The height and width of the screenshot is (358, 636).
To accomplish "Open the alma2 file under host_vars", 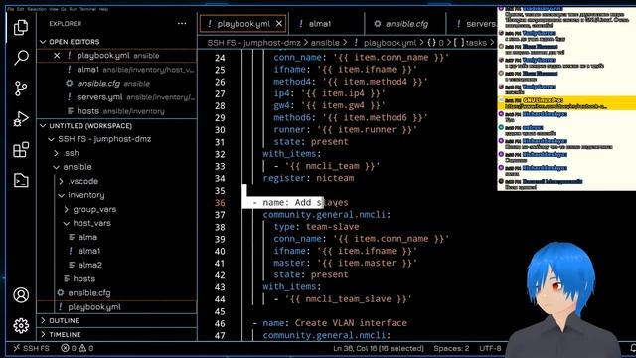I will [116, 266].
